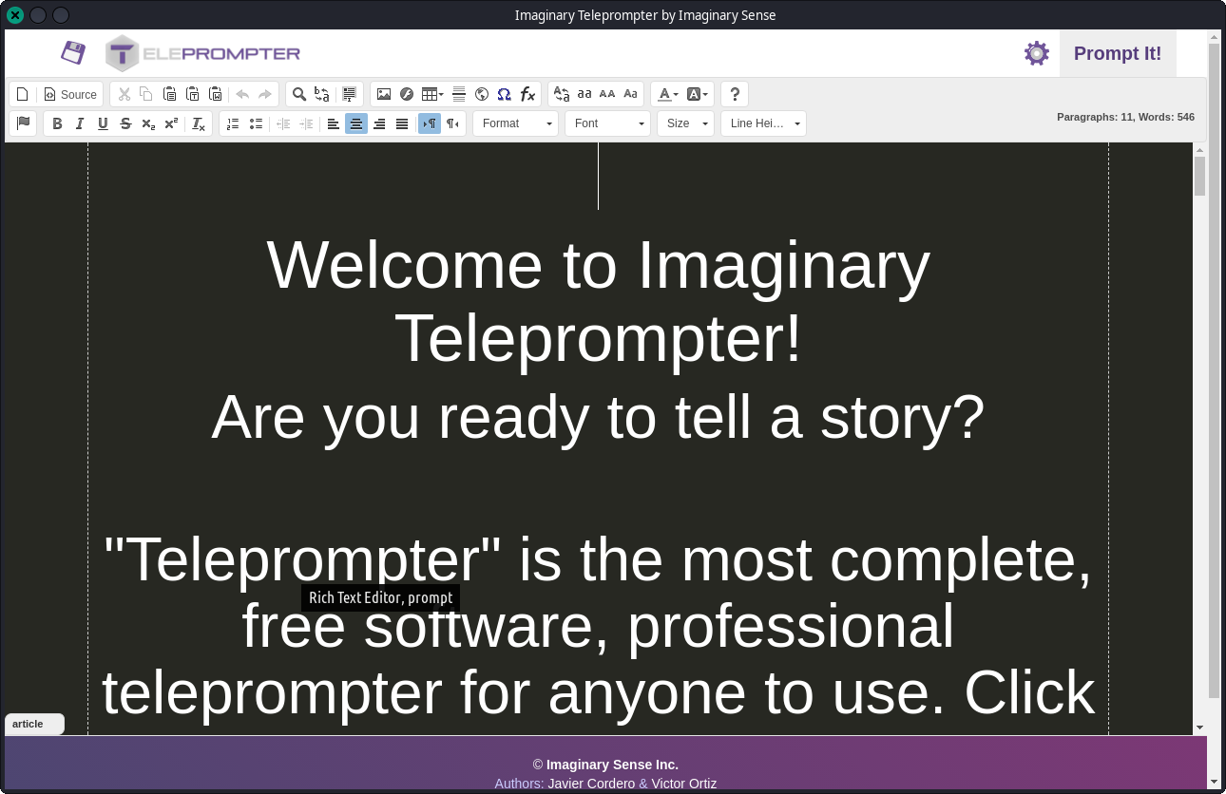Click the New Page document icon
The height and width of the screenshot is (794, 1226).
23,94
